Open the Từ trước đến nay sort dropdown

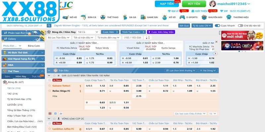[x=109, y=38]
